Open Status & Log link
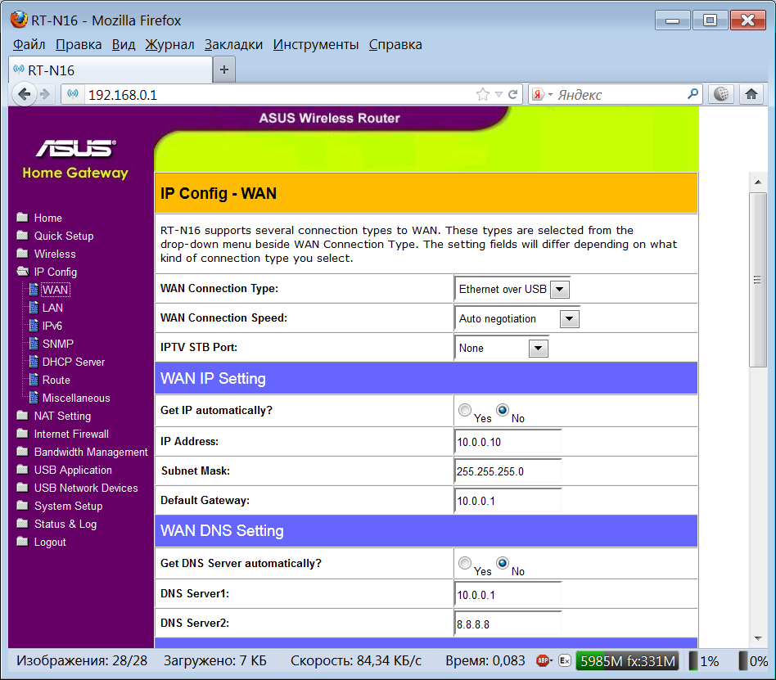 click(65, 524)
